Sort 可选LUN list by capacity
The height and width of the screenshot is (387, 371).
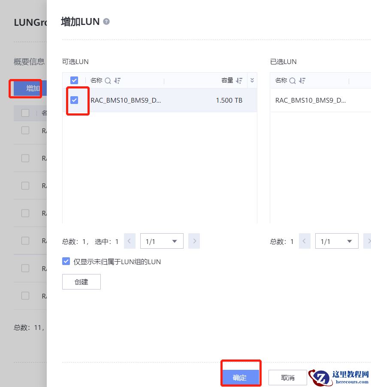coord(239,80)
